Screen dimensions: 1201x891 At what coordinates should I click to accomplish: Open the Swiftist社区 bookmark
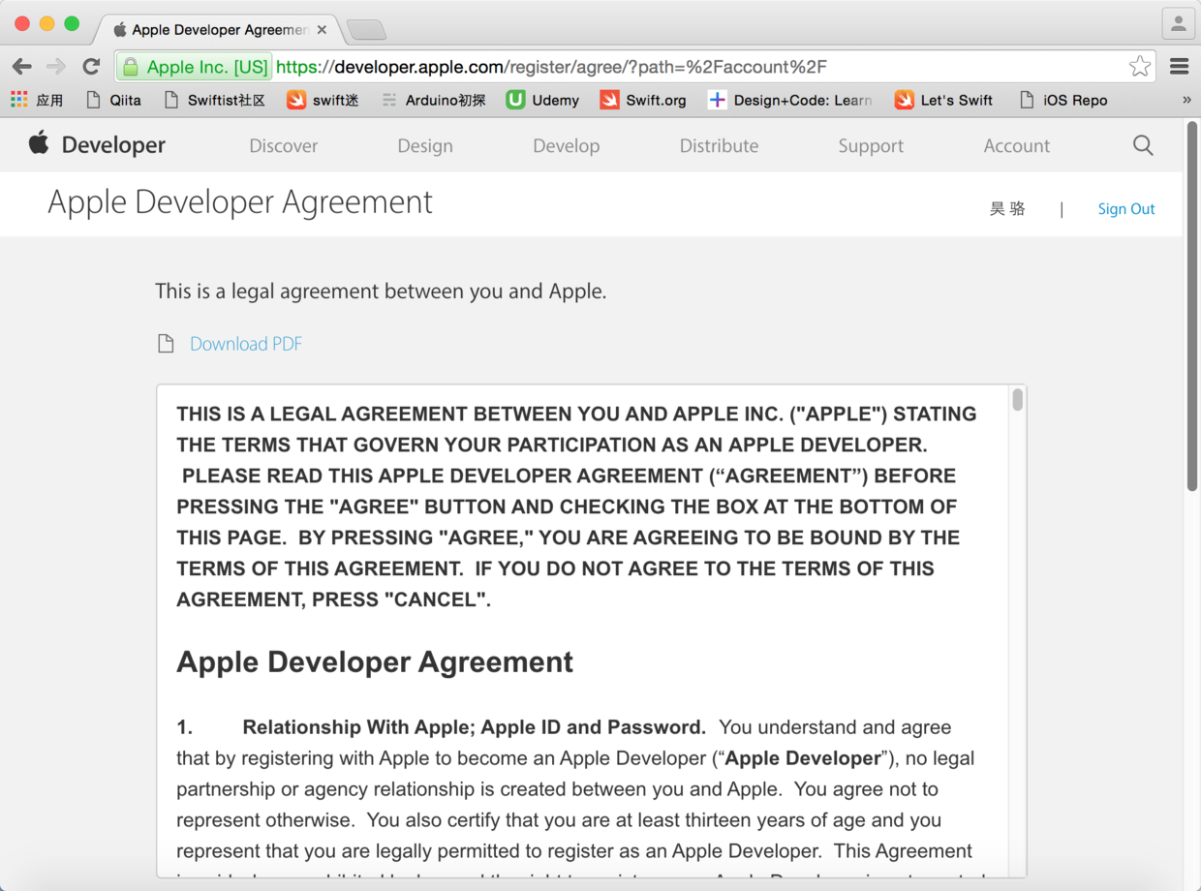click(x=214, y=100)
